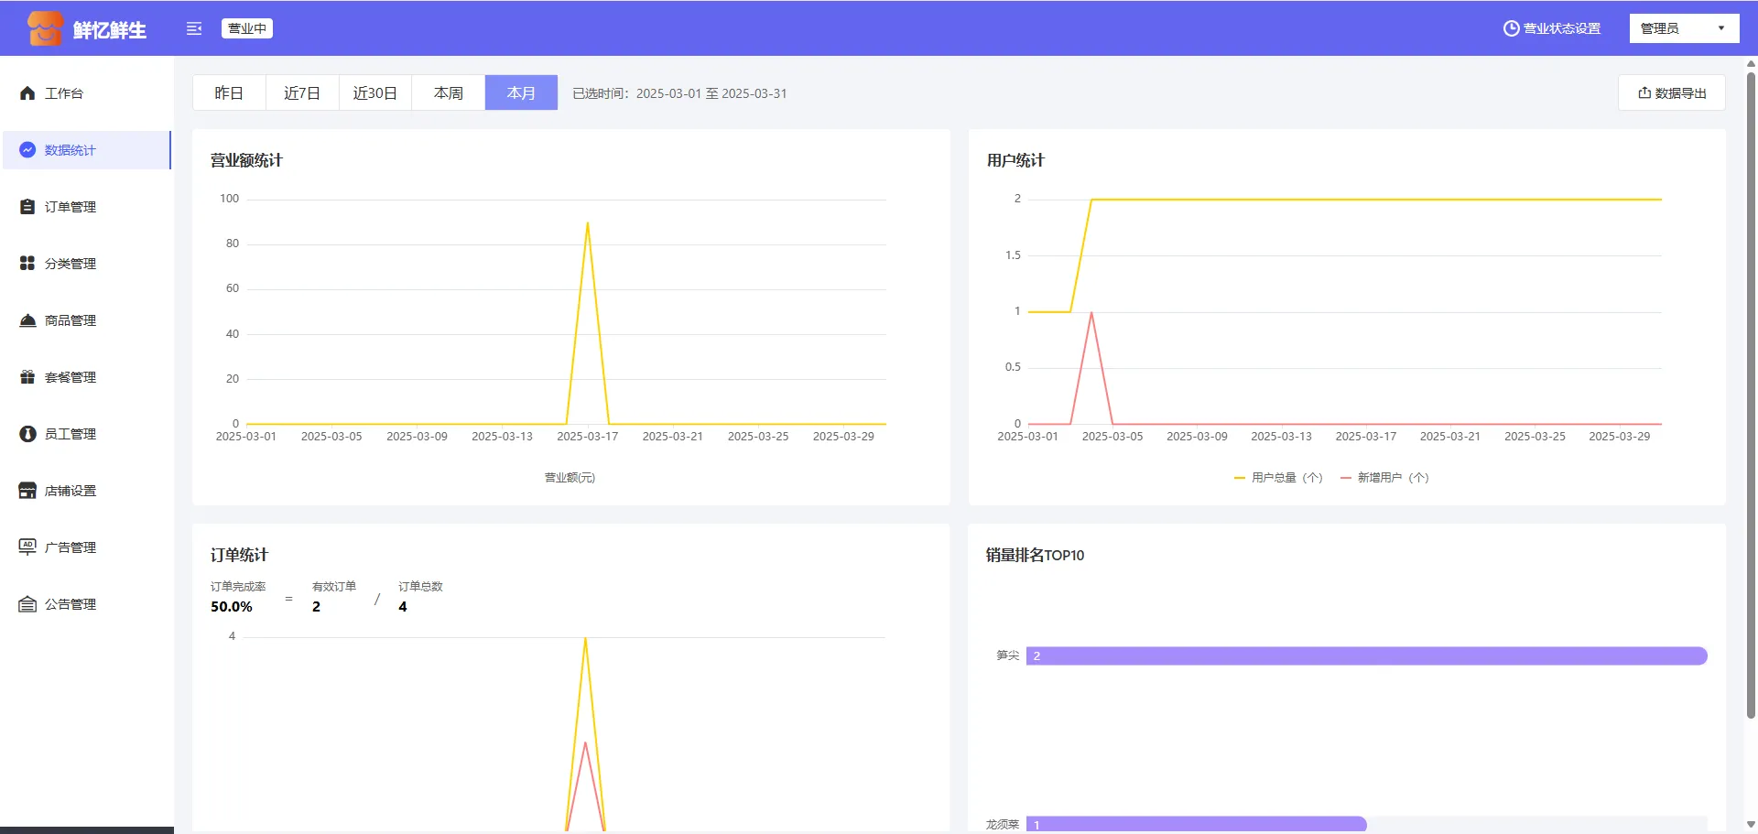Click the 笋尖 sales ranking bar
Screen dimensions: 1758x834
[x=1366, y=655]
